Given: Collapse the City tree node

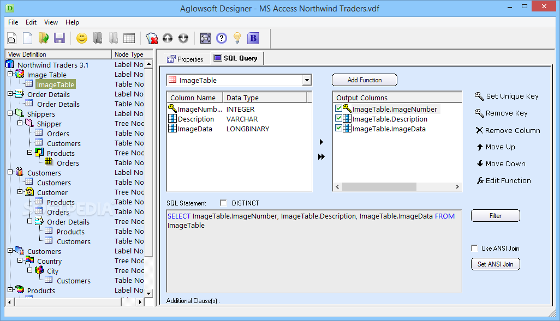Looking at the screenshot, I should pyautogui.click(x=30, y=270).
